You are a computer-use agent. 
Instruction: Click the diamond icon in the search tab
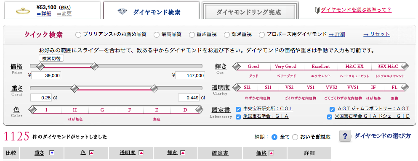(122, 11)
